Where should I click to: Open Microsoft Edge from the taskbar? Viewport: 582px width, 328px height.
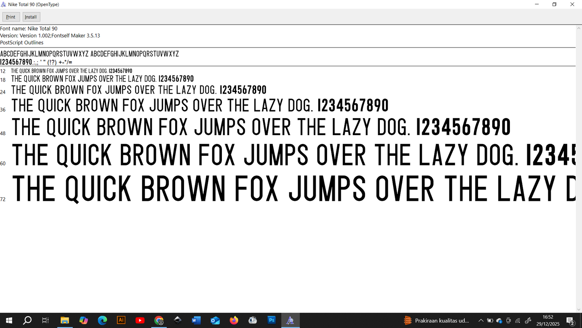(102, 321)
